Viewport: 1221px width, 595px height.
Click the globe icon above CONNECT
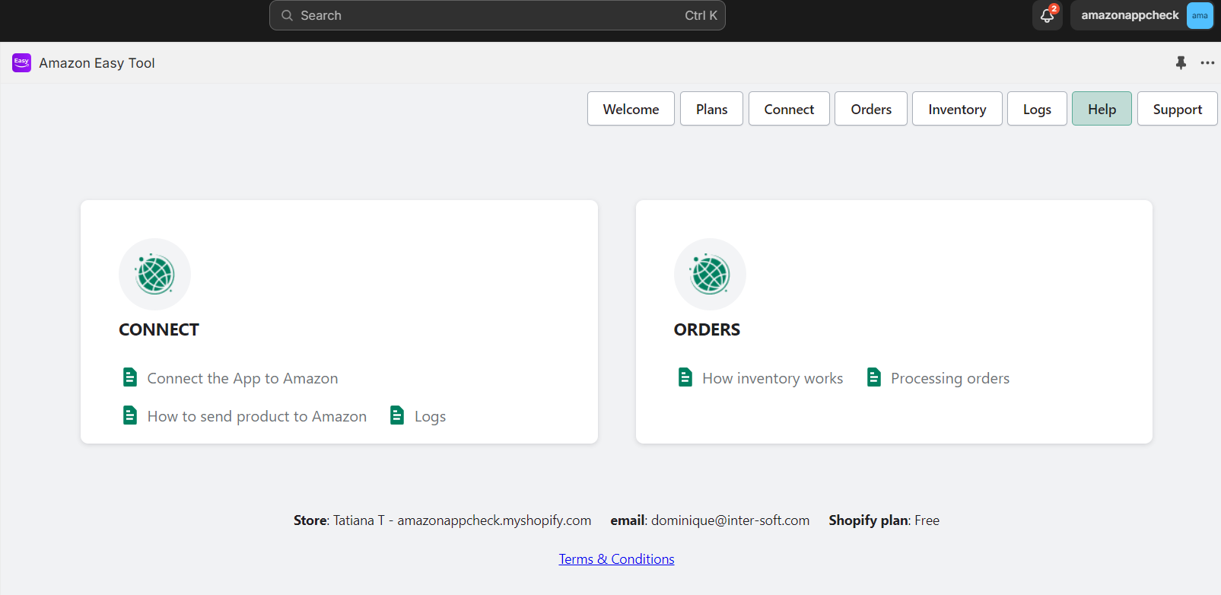[155, 275]
